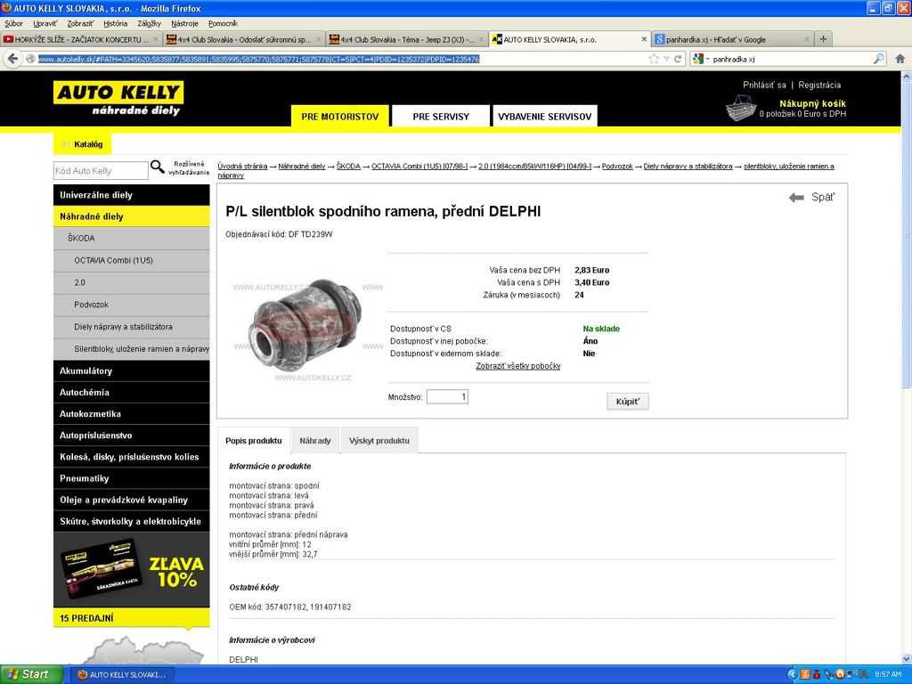Click the Späť back arrow icon
The width and height of the screenshot is (912, 684).
point(796,198)
